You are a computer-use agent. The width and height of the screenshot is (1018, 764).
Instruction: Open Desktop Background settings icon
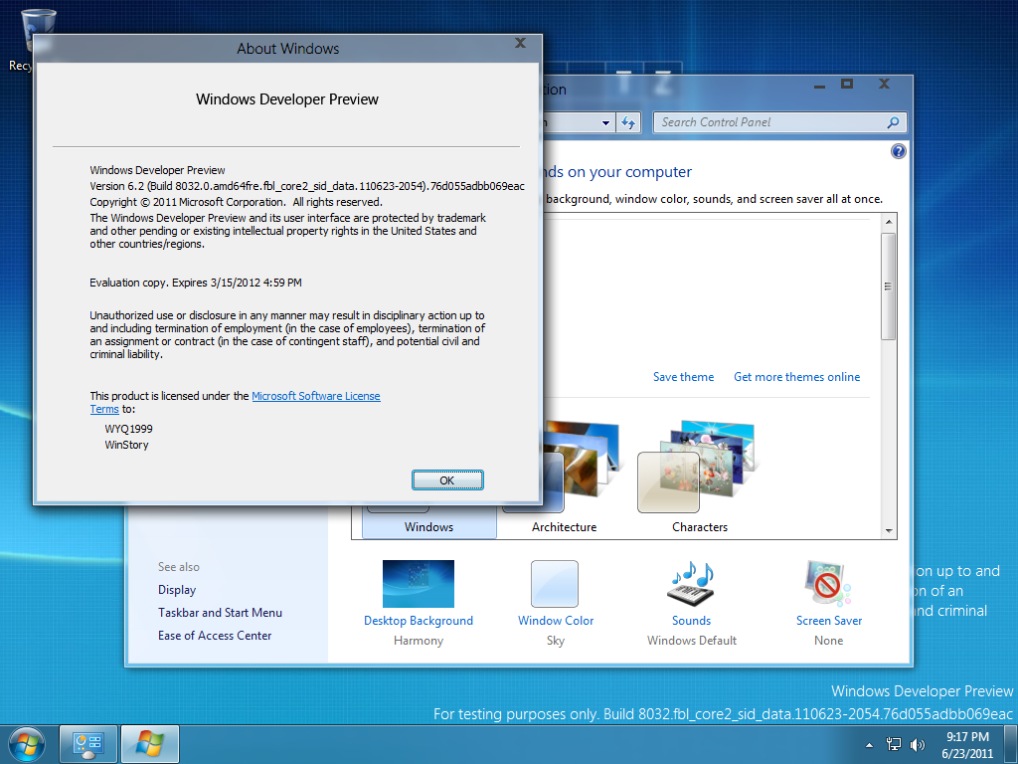[419, 583]
